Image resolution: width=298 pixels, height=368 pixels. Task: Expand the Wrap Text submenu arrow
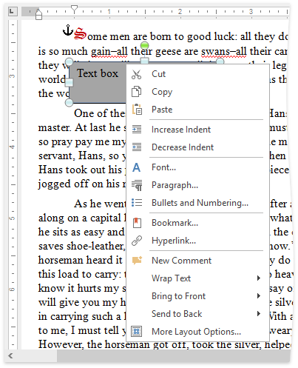coord(258,278)
